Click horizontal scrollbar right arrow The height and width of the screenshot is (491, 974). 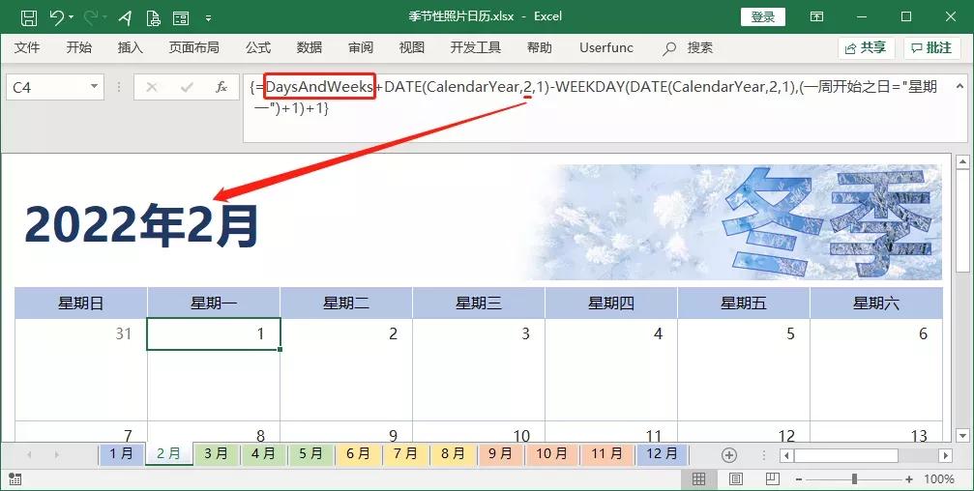point(945,455)
